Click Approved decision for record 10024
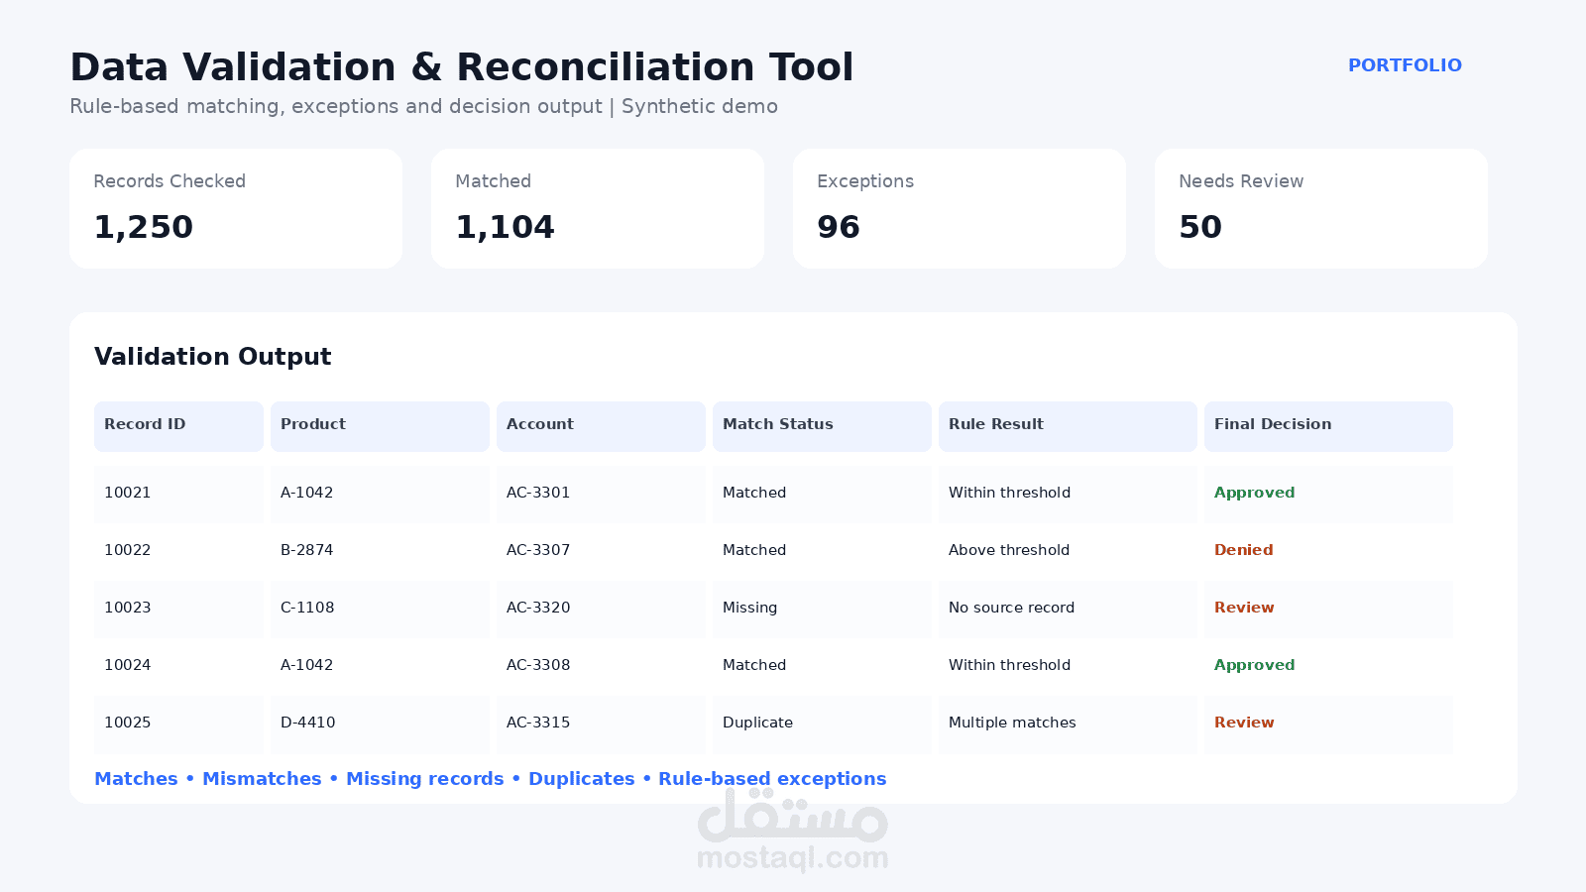Viewport: 1586px width, 892px height. tap(1255, 665)
